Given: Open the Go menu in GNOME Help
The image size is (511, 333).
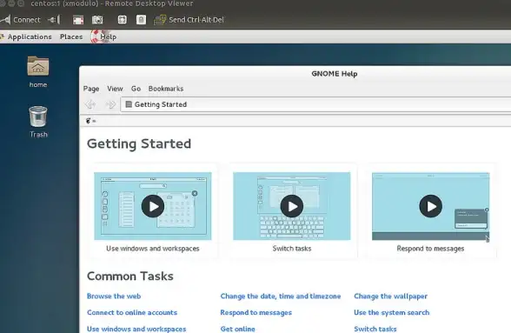Looking at the screenshot, I should (x=136, y=89).
